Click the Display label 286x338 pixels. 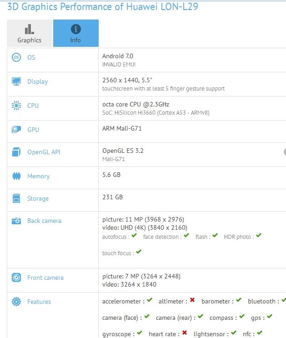click(x=37, y=82)
